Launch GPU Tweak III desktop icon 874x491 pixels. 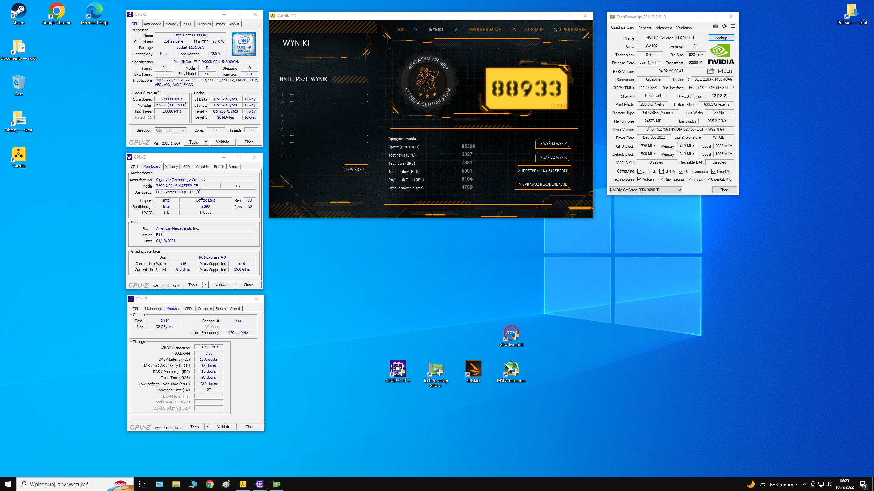coord(511,336)
